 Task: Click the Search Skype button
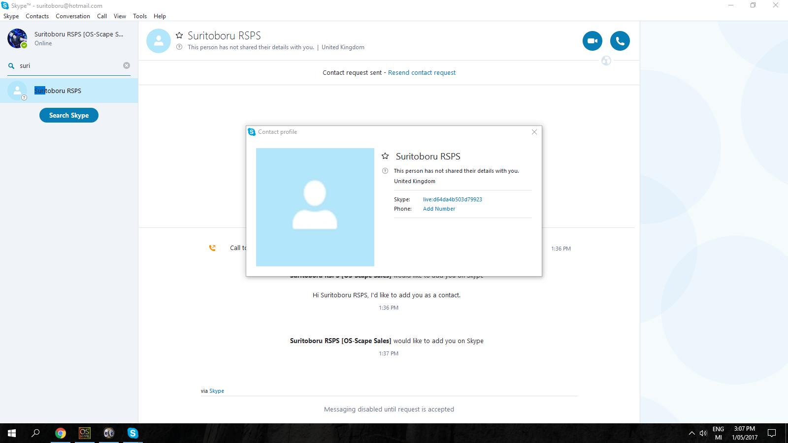[69, 115]
